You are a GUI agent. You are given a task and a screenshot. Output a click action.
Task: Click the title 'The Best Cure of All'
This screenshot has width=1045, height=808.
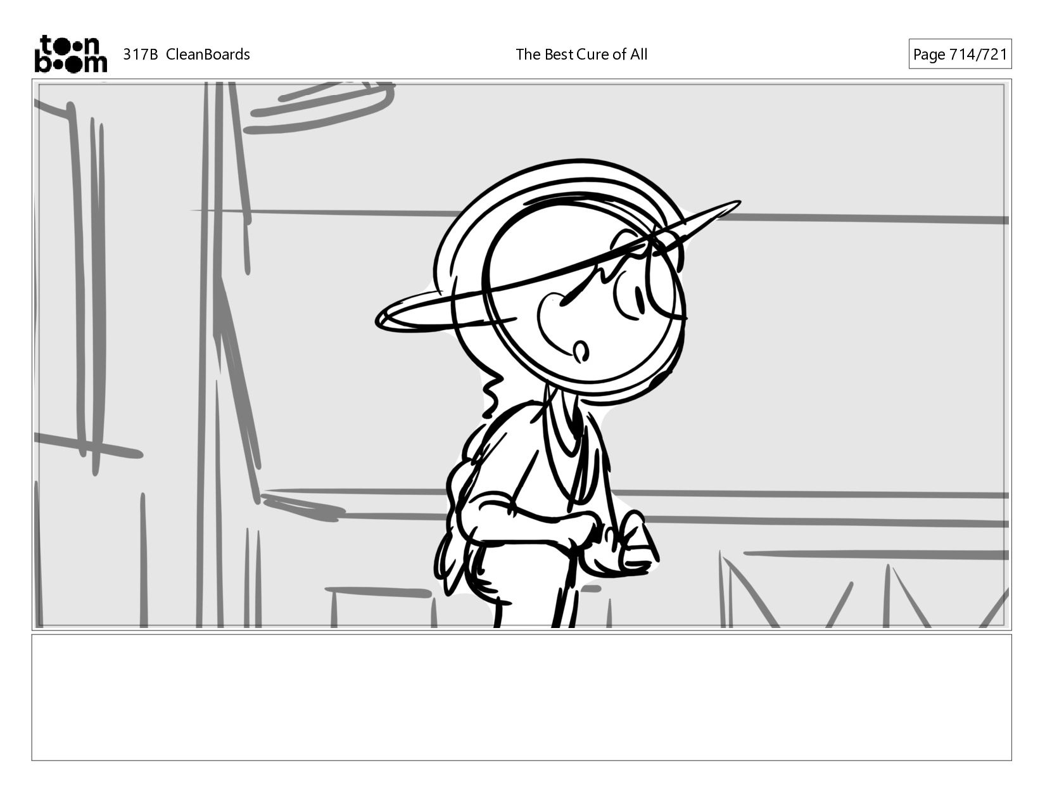(581, 55)
